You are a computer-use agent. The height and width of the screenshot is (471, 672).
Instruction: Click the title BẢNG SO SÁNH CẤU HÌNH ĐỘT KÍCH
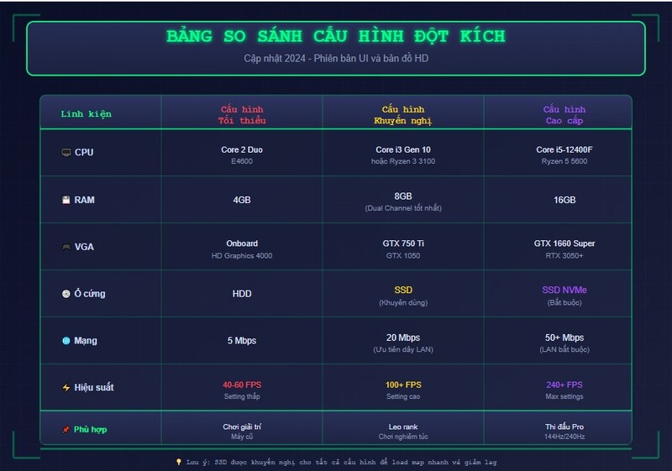[x=336, y=37]
